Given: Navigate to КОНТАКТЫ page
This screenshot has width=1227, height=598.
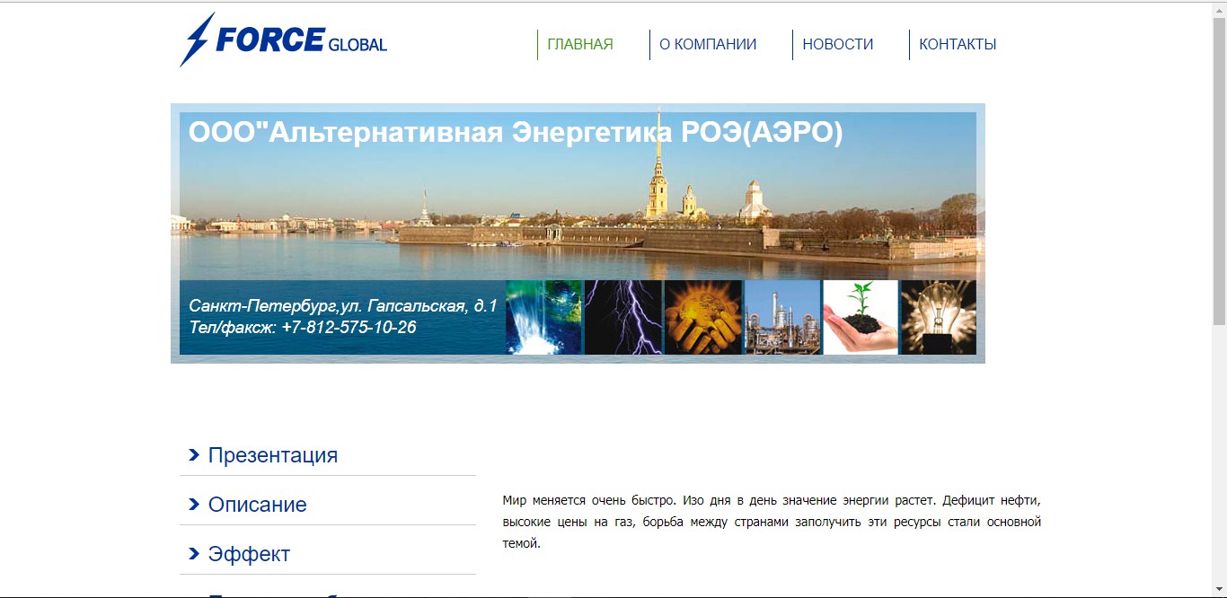Looking at the screenshot, I should [x=958, y=44].
